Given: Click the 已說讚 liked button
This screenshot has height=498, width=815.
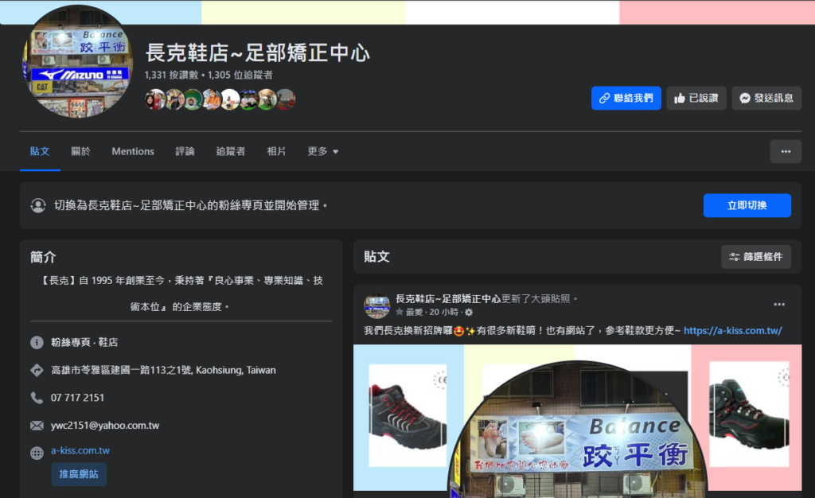Looking at the screenshot, I should point(696,98).
